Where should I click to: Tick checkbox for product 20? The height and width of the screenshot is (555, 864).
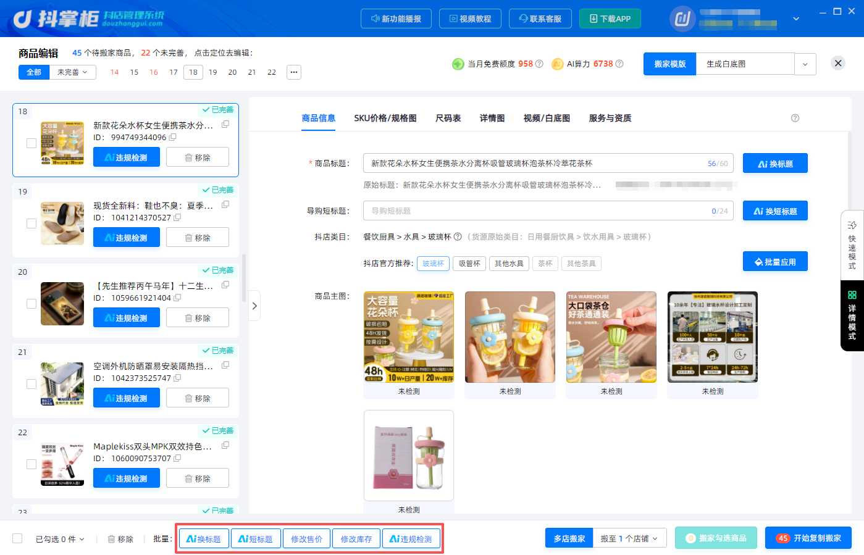31,304
